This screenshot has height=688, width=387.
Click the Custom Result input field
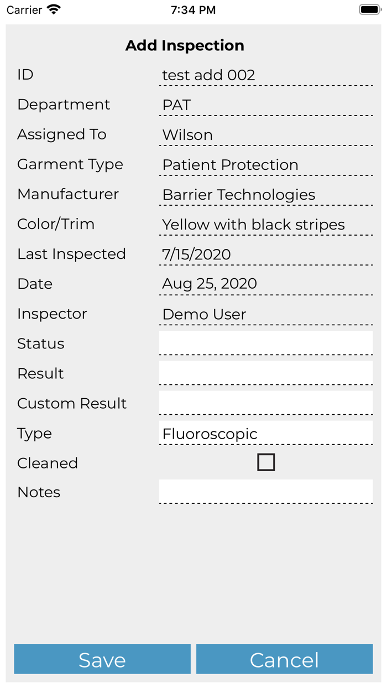click(266, 403)
